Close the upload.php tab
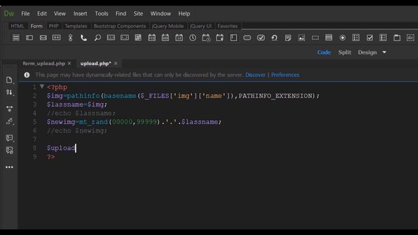 116,63
